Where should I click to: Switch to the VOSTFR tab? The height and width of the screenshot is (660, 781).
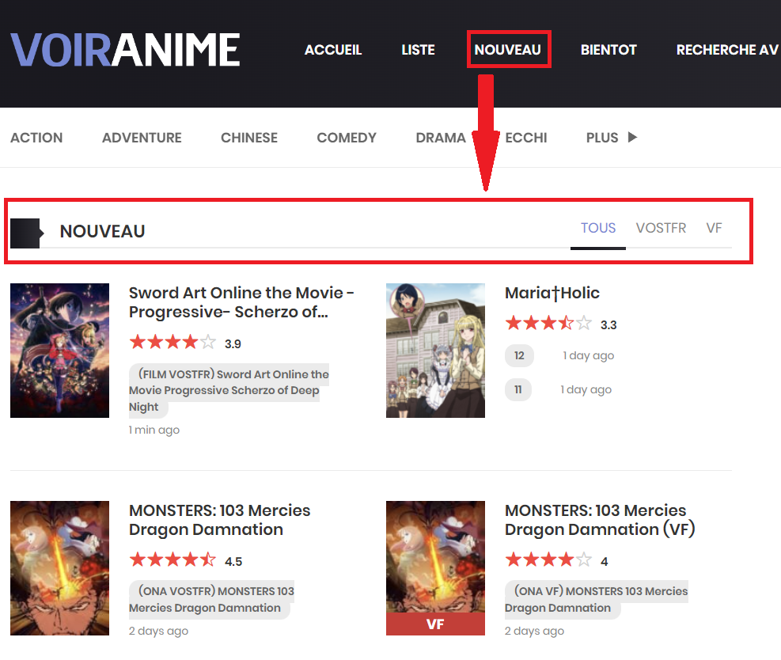tap(661, 228)
